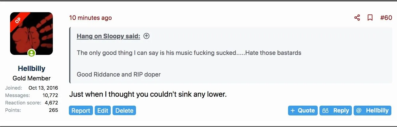Click the "10 minutes ago" timestamp
The width and height of the screenshot is (397, 127).
click(91, 18)
